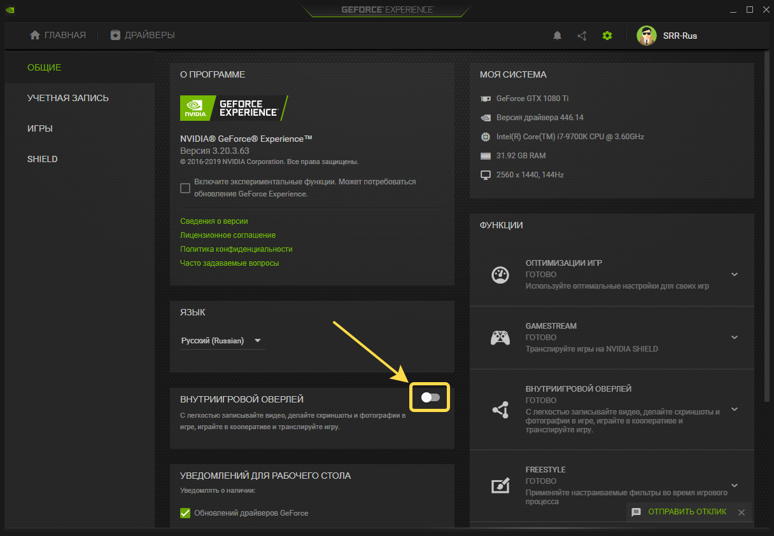
Task: Open the Сведения о версии link
Action: (214, 221)
